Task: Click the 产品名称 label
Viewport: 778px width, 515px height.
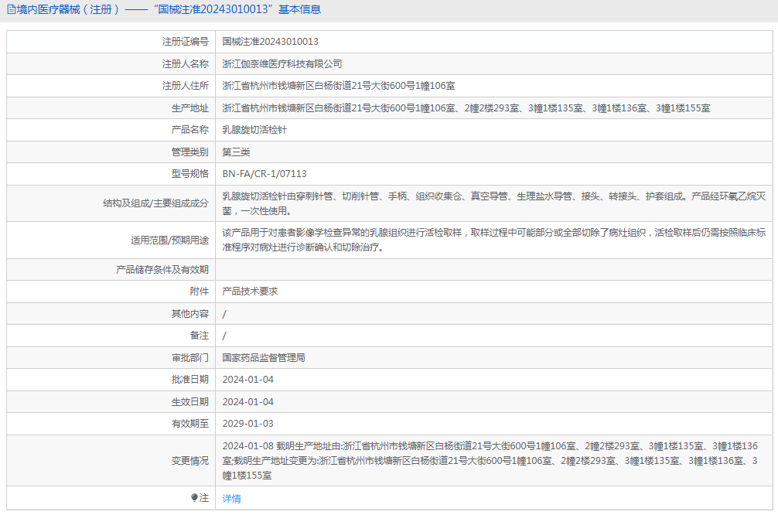Action: tap(190, 130)
